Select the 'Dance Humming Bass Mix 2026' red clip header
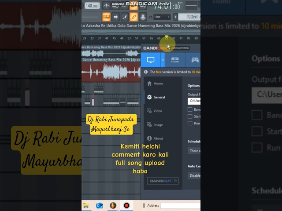Viewport: 282px width, 211px height. (x=111, y=60)
